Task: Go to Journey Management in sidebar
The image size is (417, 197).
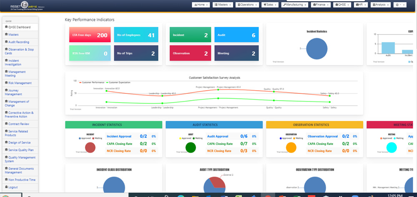Action: pyautogui.click(x=15, y=92)
